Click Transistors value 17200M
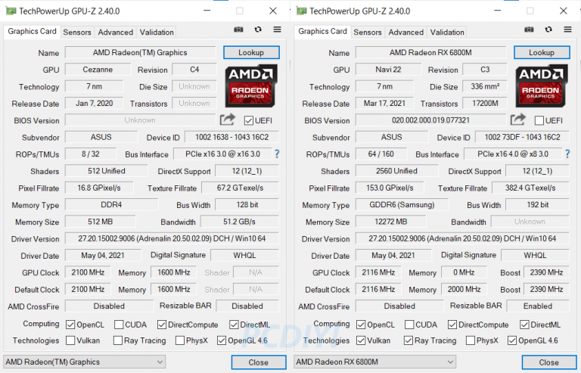Image resolution: width=581 pixels, height=373 pixels. (485, 104)
